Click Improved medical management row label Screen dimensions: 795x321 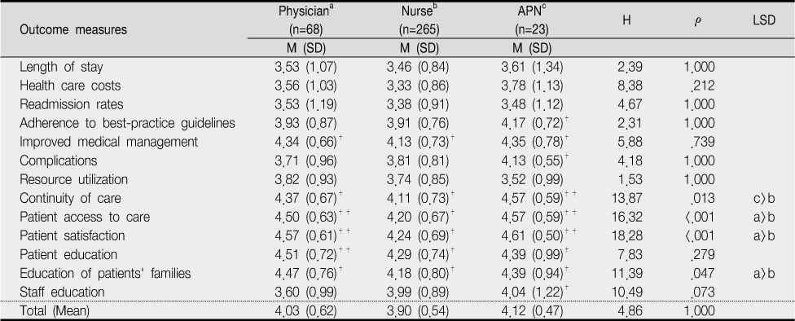click(x=108, y=142)
